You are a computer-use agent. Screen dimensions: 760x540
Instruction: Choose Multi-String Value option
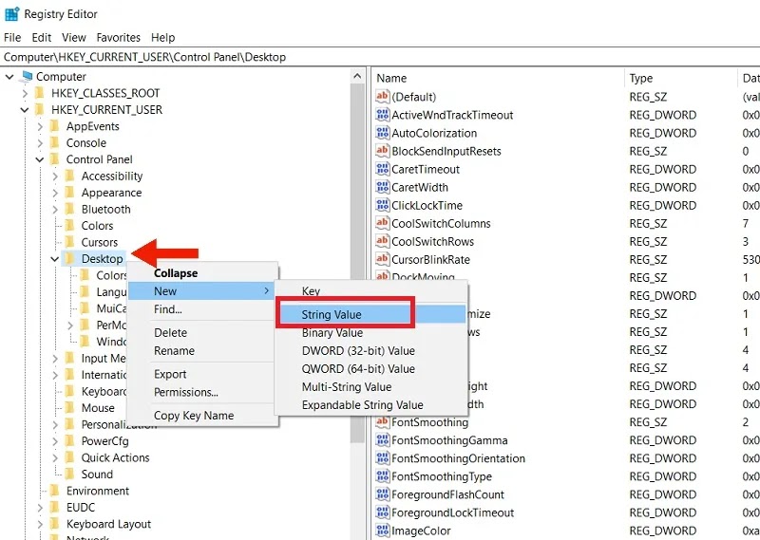tap(370, 387)
